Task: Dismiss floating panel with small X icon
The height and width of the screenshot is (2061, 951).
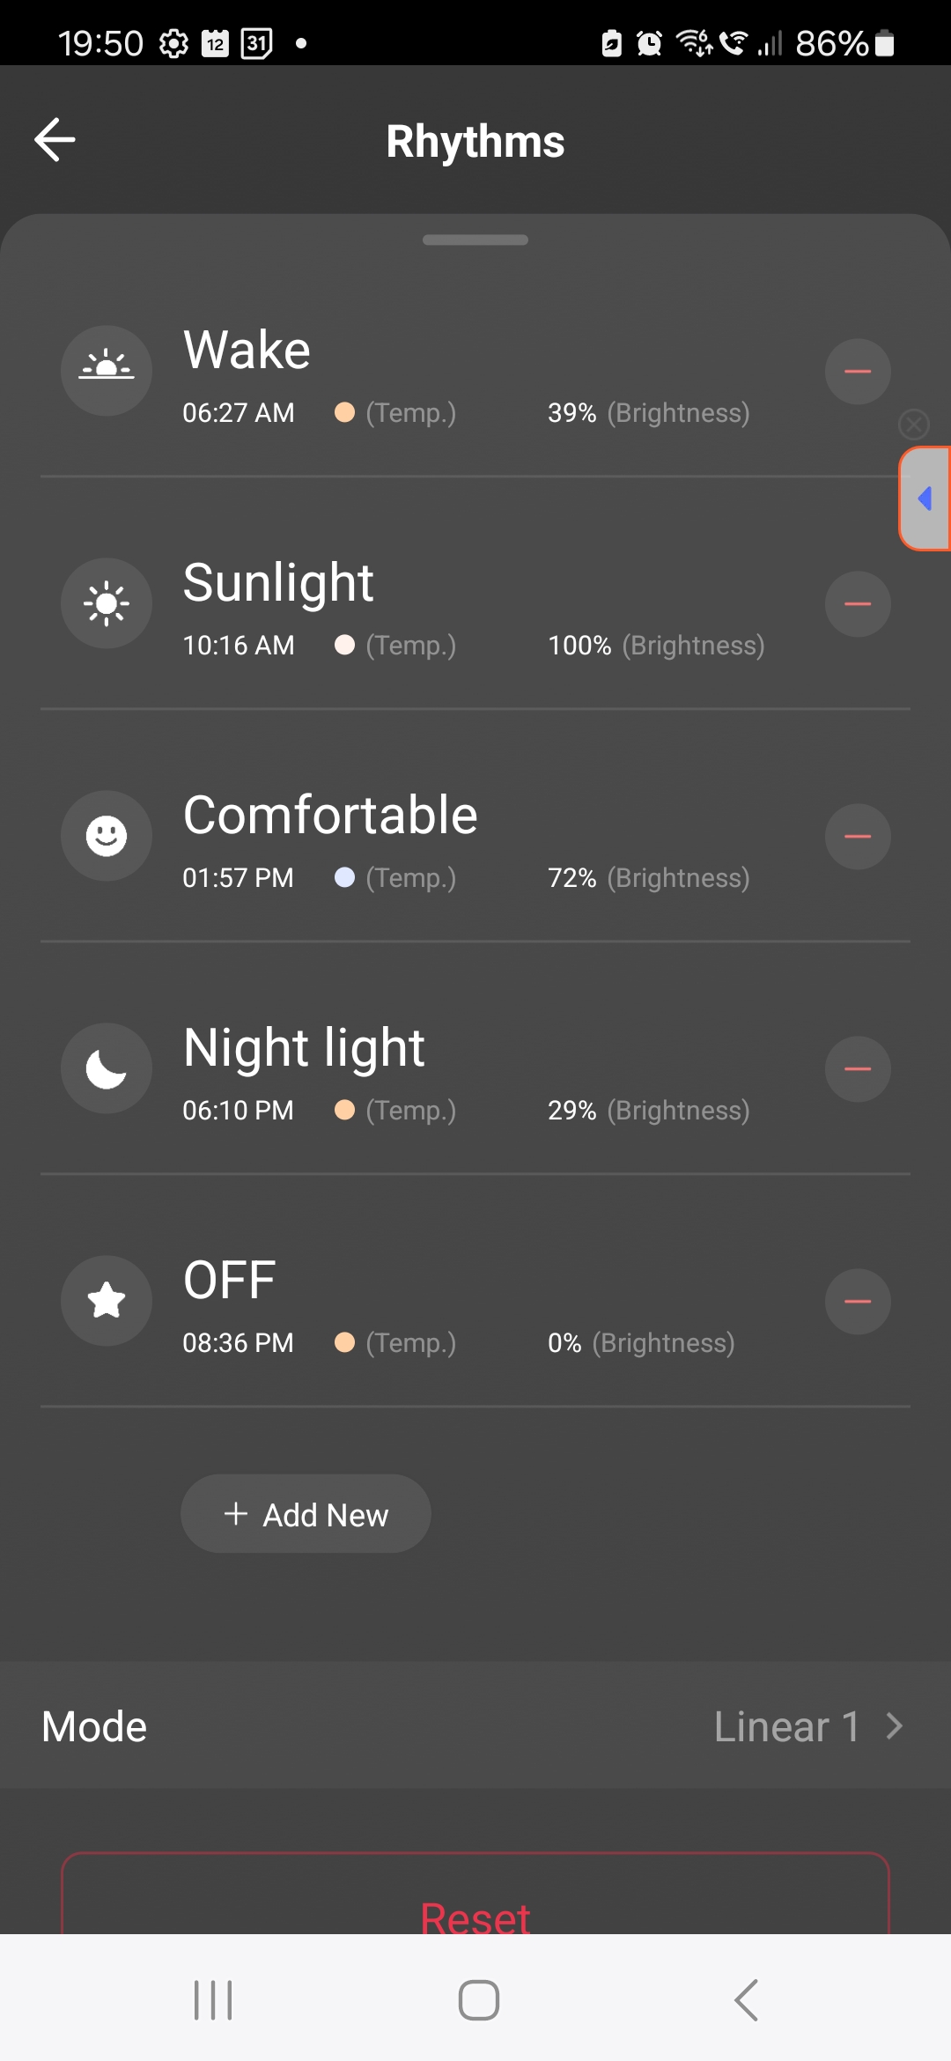Action: pos(914,425)
